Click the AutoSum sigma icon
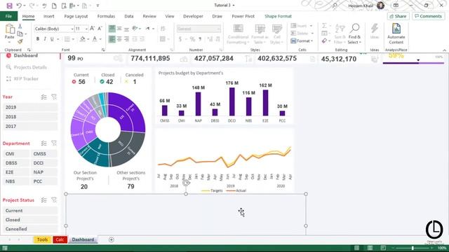 [x=324, y=26]
